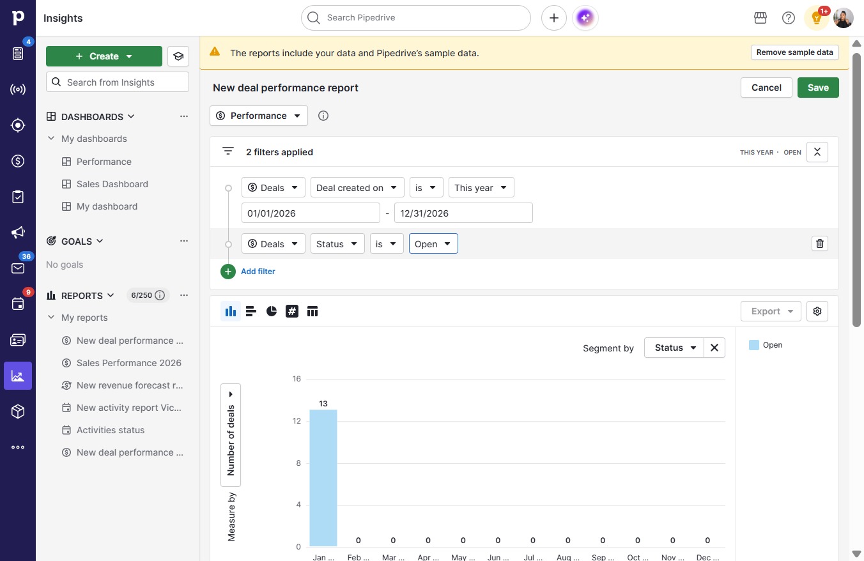The image size is (864, 561).
Task: Switch to scorecard number view
Action: (x=292, y=311)
